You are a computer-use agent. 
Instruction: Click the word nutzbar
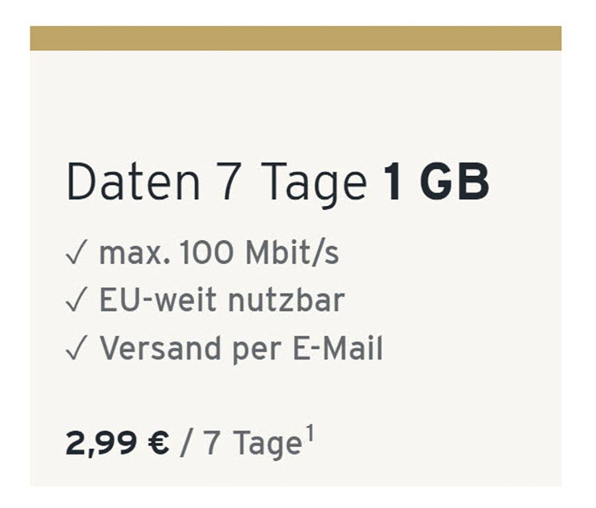[286, 301]
